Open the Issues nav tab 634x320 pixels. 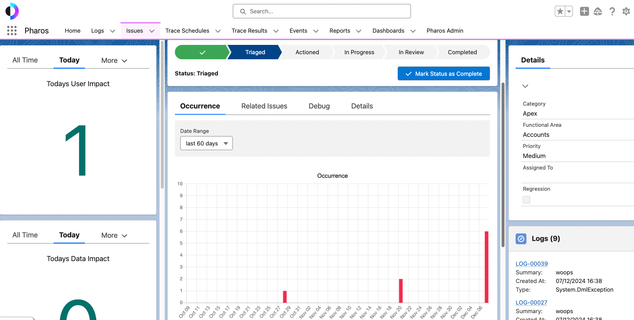(135, 31)
